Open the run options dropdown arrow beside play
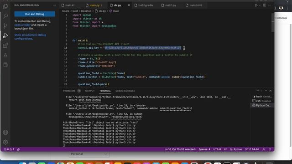 click(x=260, y=5)
